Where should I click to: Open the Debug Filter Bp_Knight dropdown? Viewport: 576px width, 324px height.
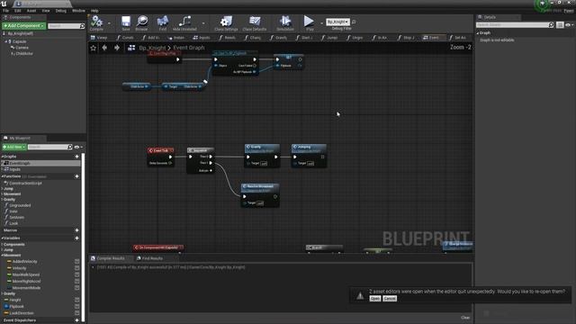338,22
